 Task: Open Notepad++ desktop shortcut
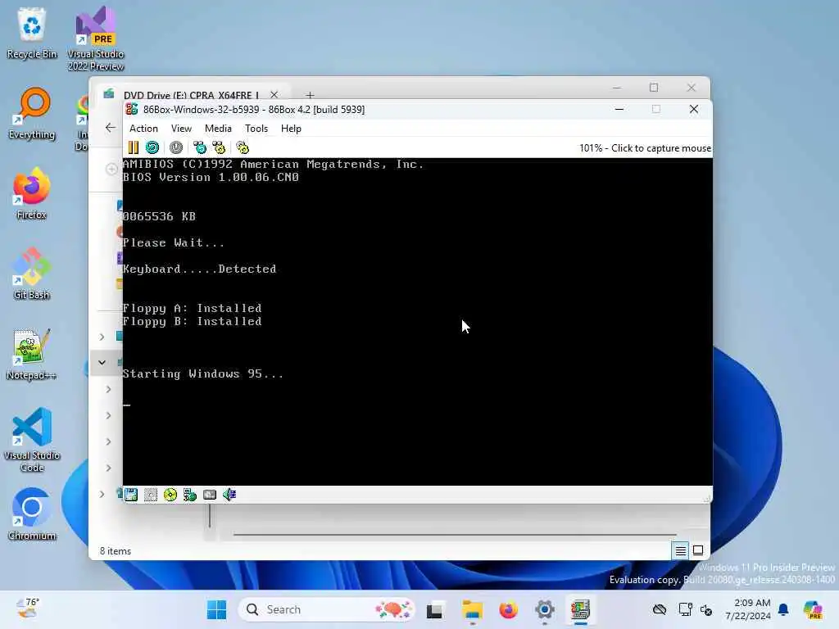[32, 354]
